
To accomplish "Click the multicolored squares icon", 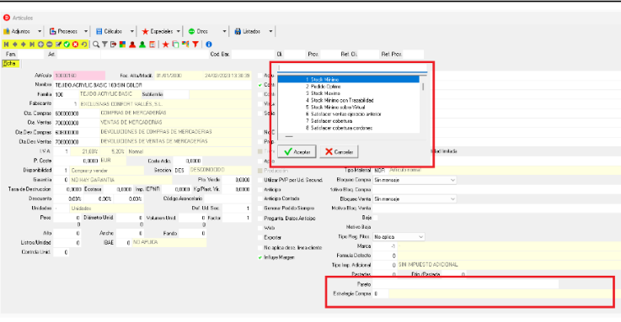I will pos(122,45).
